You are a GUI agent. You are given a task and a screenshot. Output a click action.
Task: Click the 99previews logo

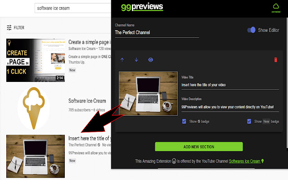(x=142, y=7)
